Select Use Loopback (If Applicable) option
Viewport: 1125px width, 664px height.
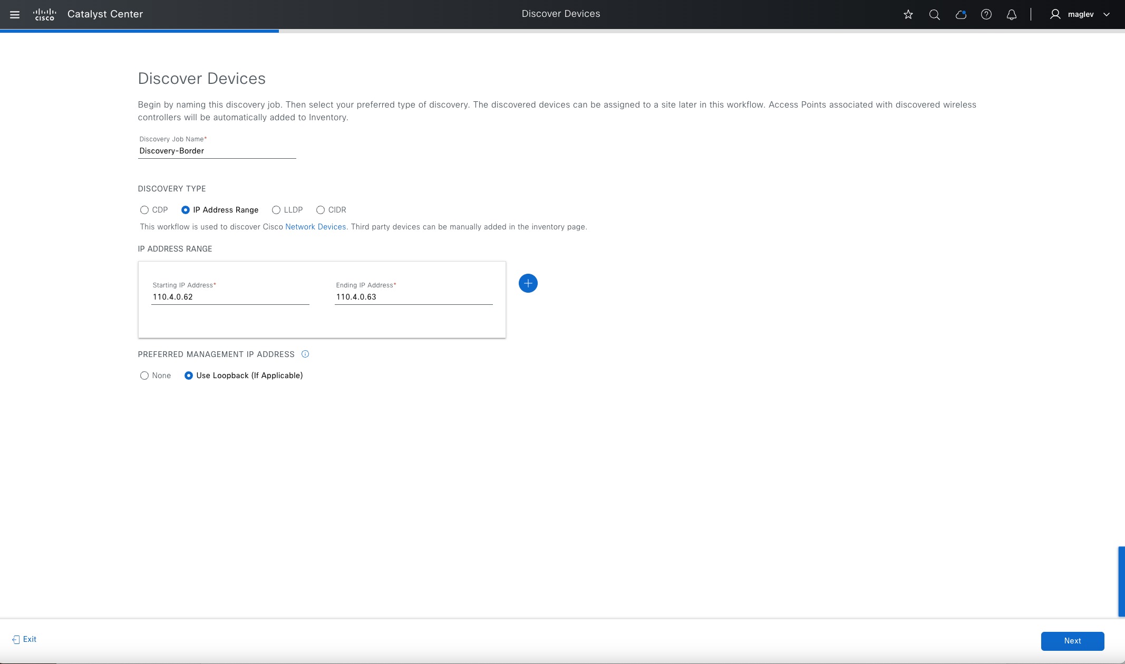pos(189,376)
